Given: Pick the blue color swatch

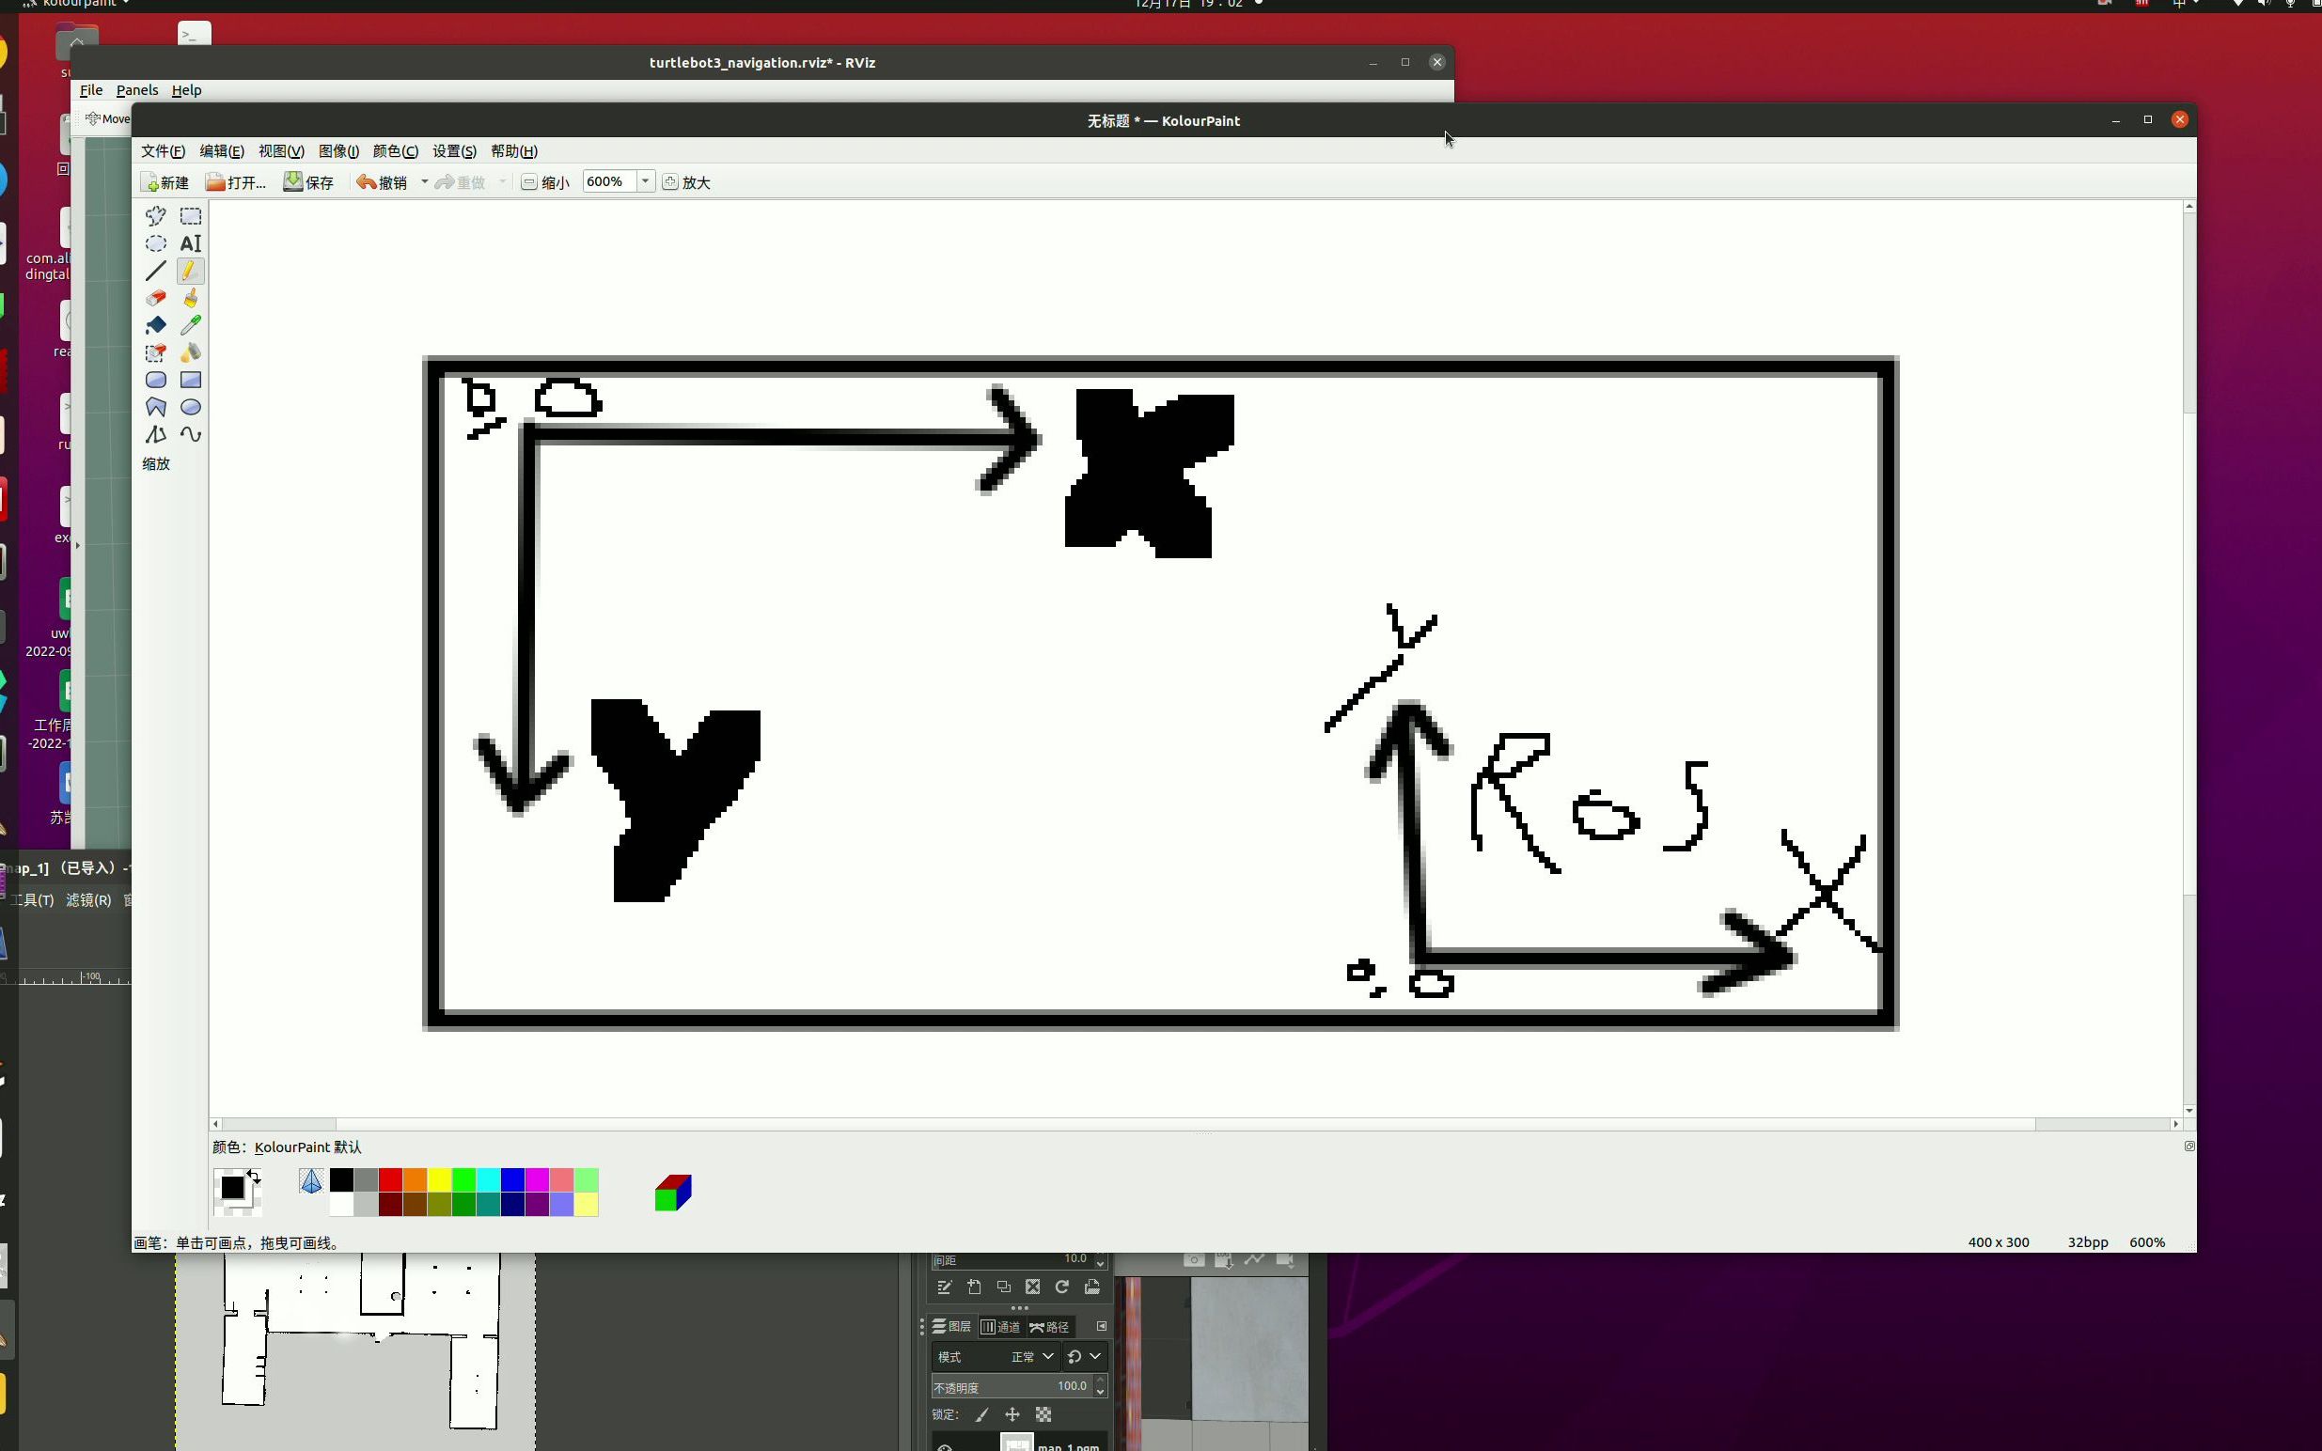Looking at the screenshot, I should pos(512,1179).
